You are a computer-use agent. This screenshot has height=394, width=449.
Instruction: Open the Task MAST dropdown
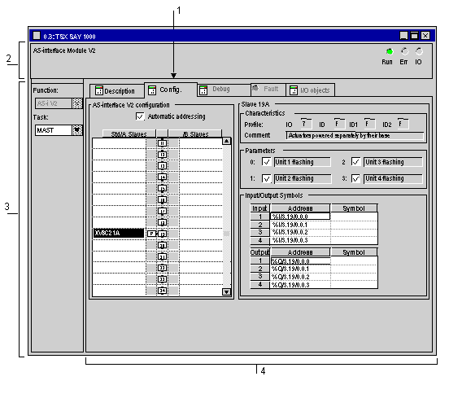pos(77,130)
